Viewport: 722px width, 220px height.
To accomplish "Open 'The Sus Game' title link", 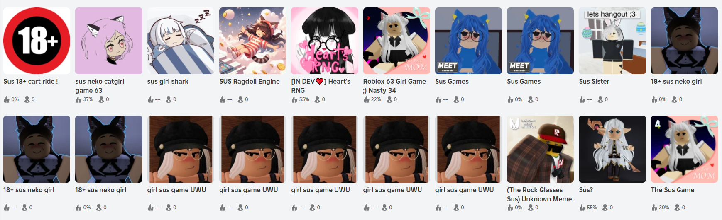I will pos(673,190).
